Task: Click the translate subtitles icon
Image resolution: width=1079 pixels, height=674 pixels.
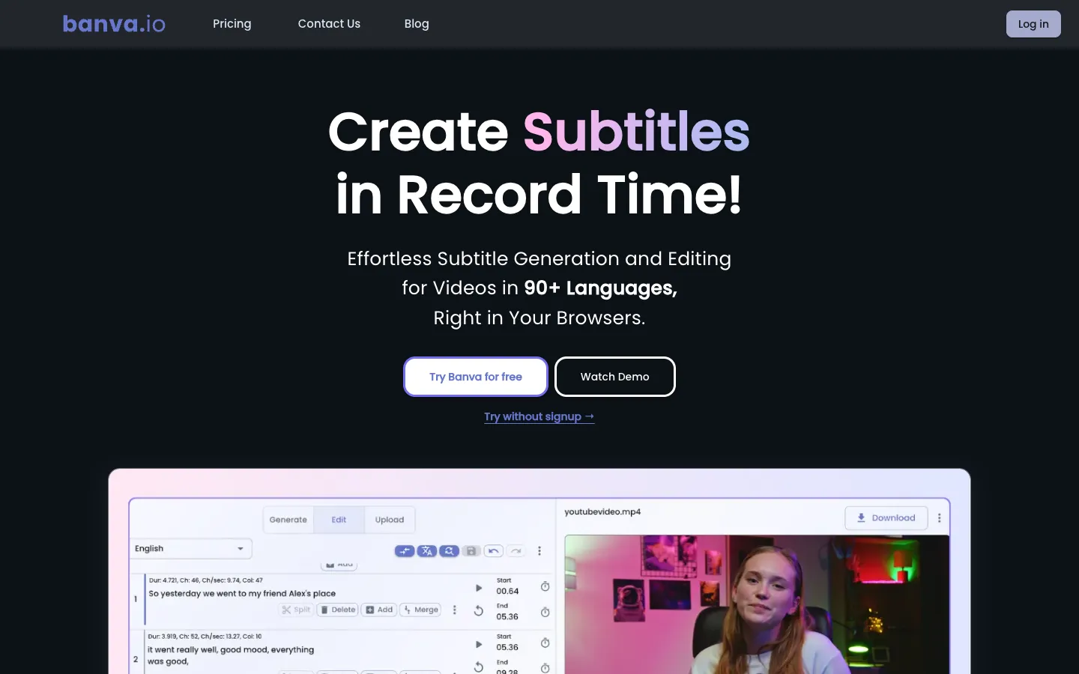Action: coord(426,551)
